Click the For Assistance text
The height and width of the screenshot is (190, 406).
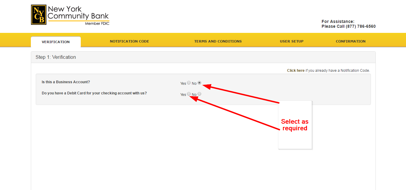[338, 21]
